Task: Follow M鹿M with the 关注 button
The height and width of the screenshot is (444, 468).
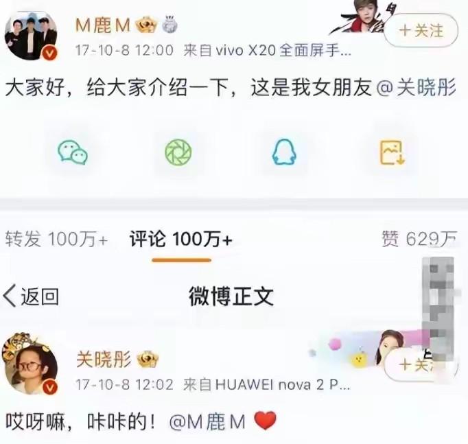Action: click(x=421, y=30)
